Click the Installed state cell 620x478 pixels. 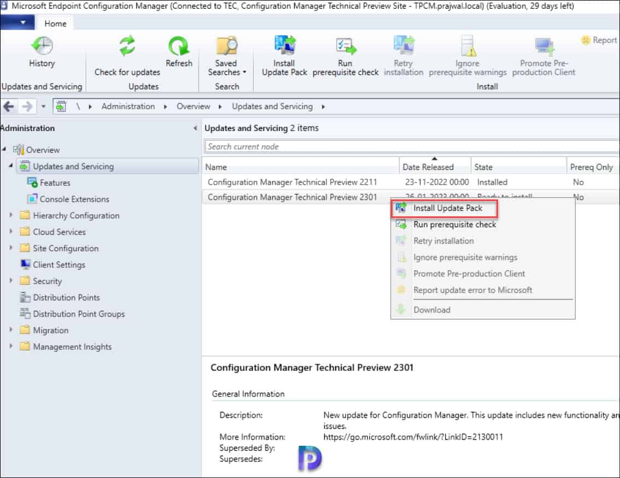pos(492,182)
